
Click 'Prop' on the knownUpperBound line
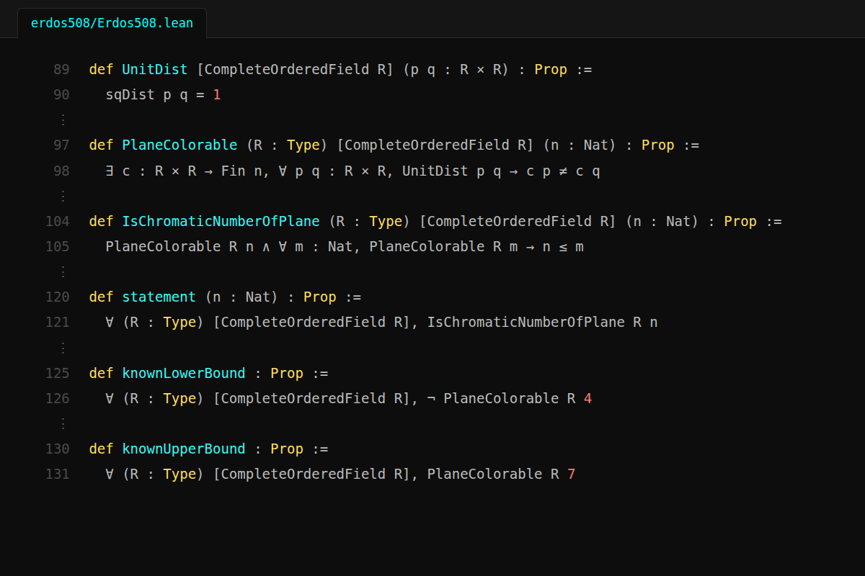(287, 449)
